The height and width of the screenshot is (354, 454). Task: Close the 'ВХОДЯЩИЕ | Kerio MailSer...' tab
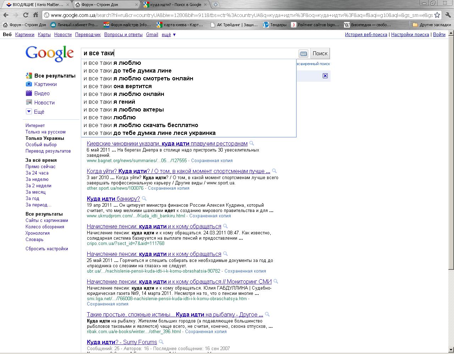point(67,5)
